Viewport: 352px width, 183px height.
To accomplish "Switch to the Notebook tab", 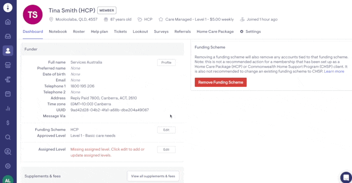I will (58, 32).
